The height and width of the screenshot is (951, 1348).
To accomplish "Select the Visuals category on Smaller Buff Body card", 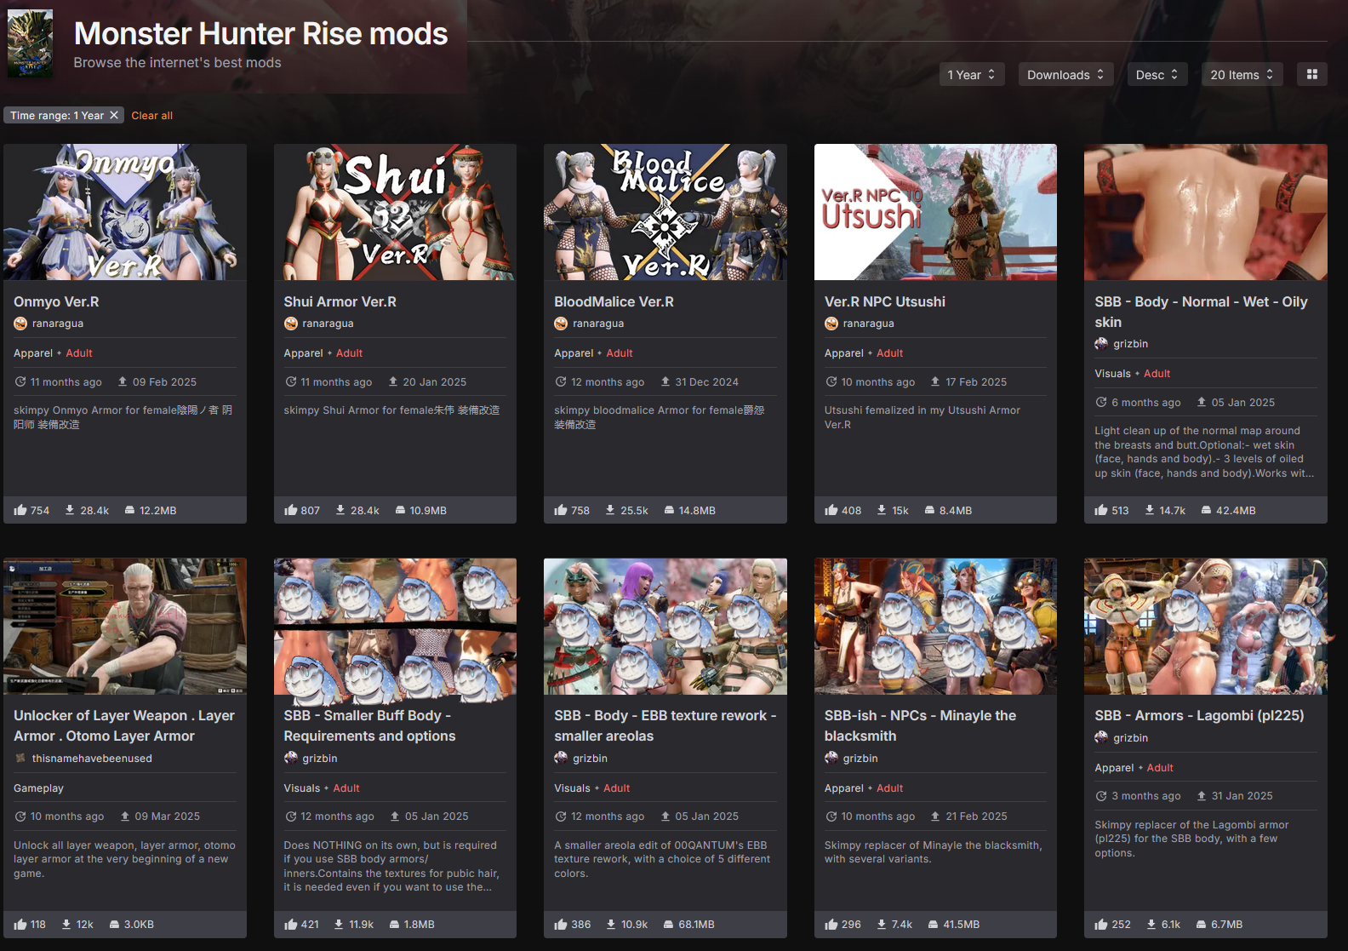I will coord(302,788).
